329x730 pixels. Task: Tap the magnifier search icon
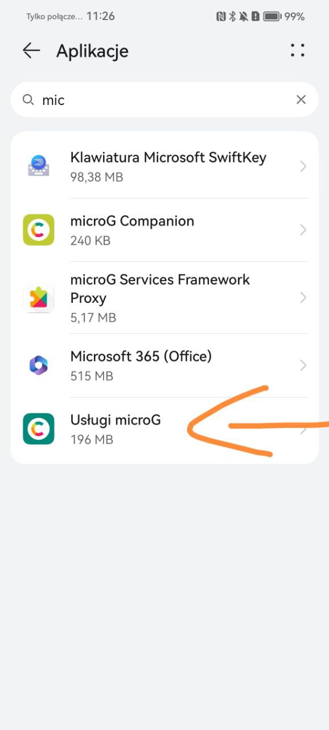(28, 100)
